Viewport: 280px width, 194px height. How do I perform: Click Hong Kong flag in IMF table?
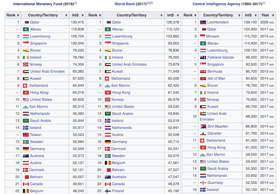click(26, 92)
